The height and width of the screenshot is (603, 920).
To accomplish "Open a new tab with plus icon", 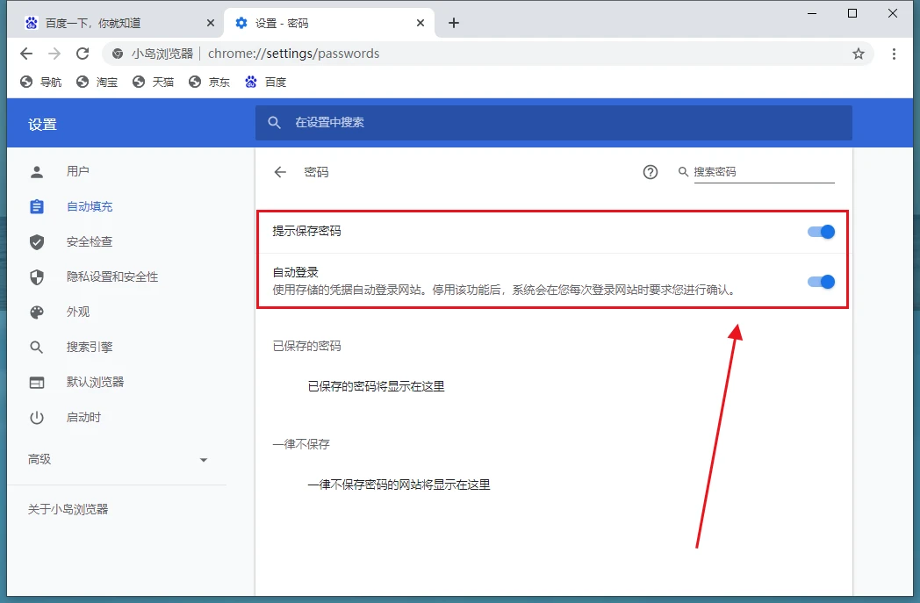I will [x=454, y=23].
